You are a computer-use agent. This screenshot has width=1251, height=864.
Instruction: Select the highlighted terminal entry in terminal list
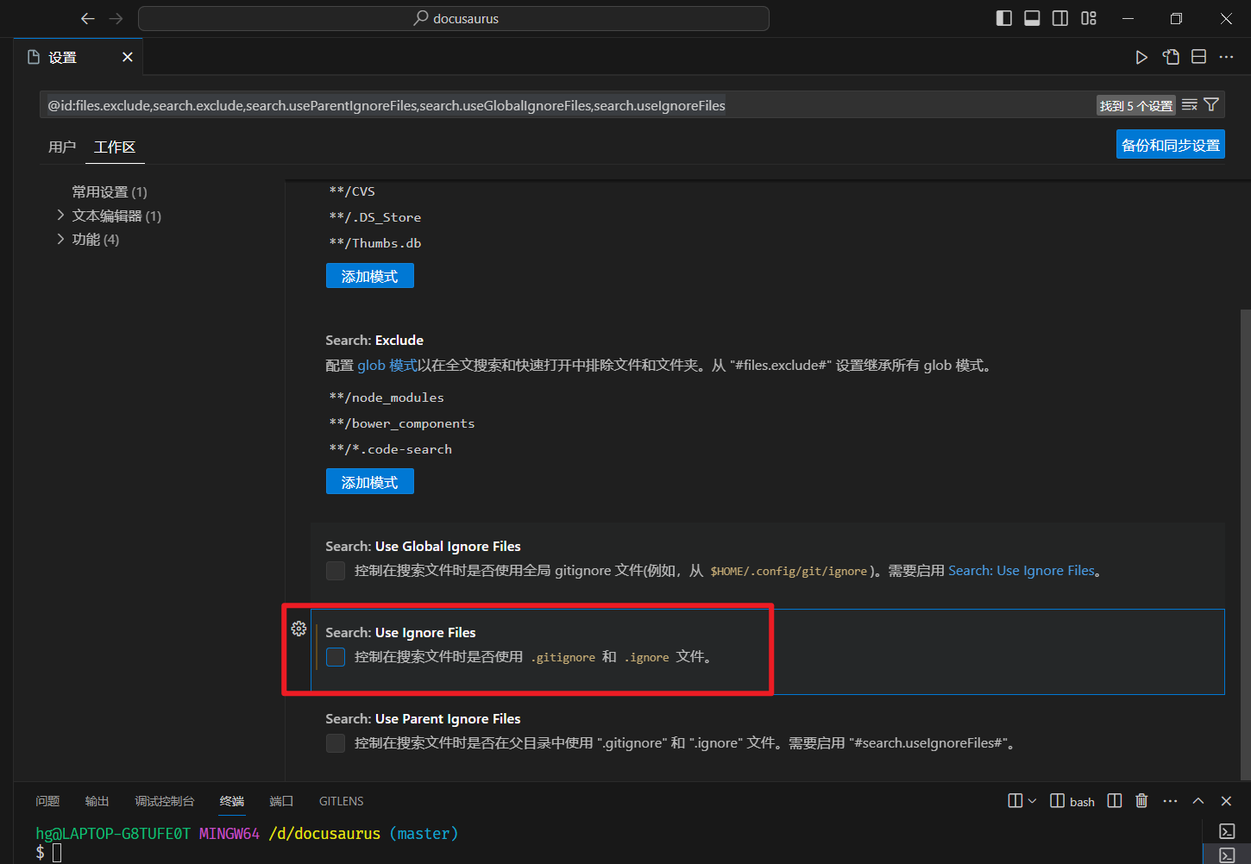point(1227,855)
